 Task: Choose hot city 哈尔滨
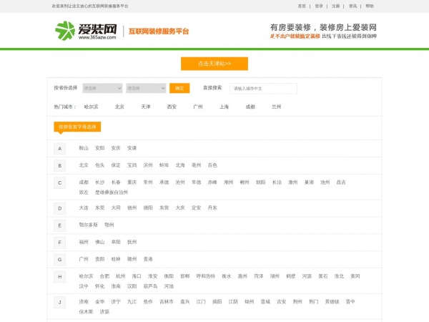click(x=91, y=107)
